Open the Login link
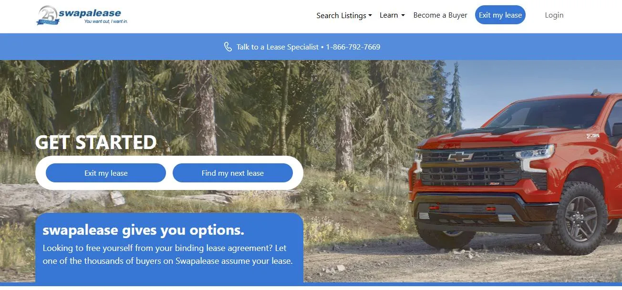The image size is (622, 290). click(x=554, y=15)
